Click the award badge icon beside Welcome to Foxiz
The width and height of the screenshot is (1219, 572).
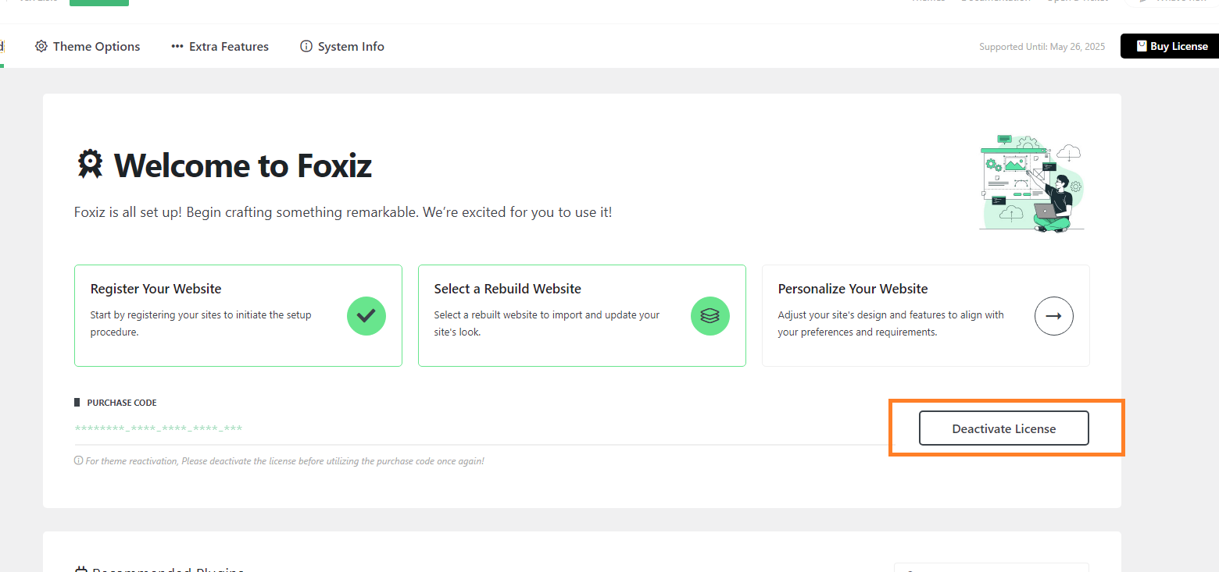90,165
